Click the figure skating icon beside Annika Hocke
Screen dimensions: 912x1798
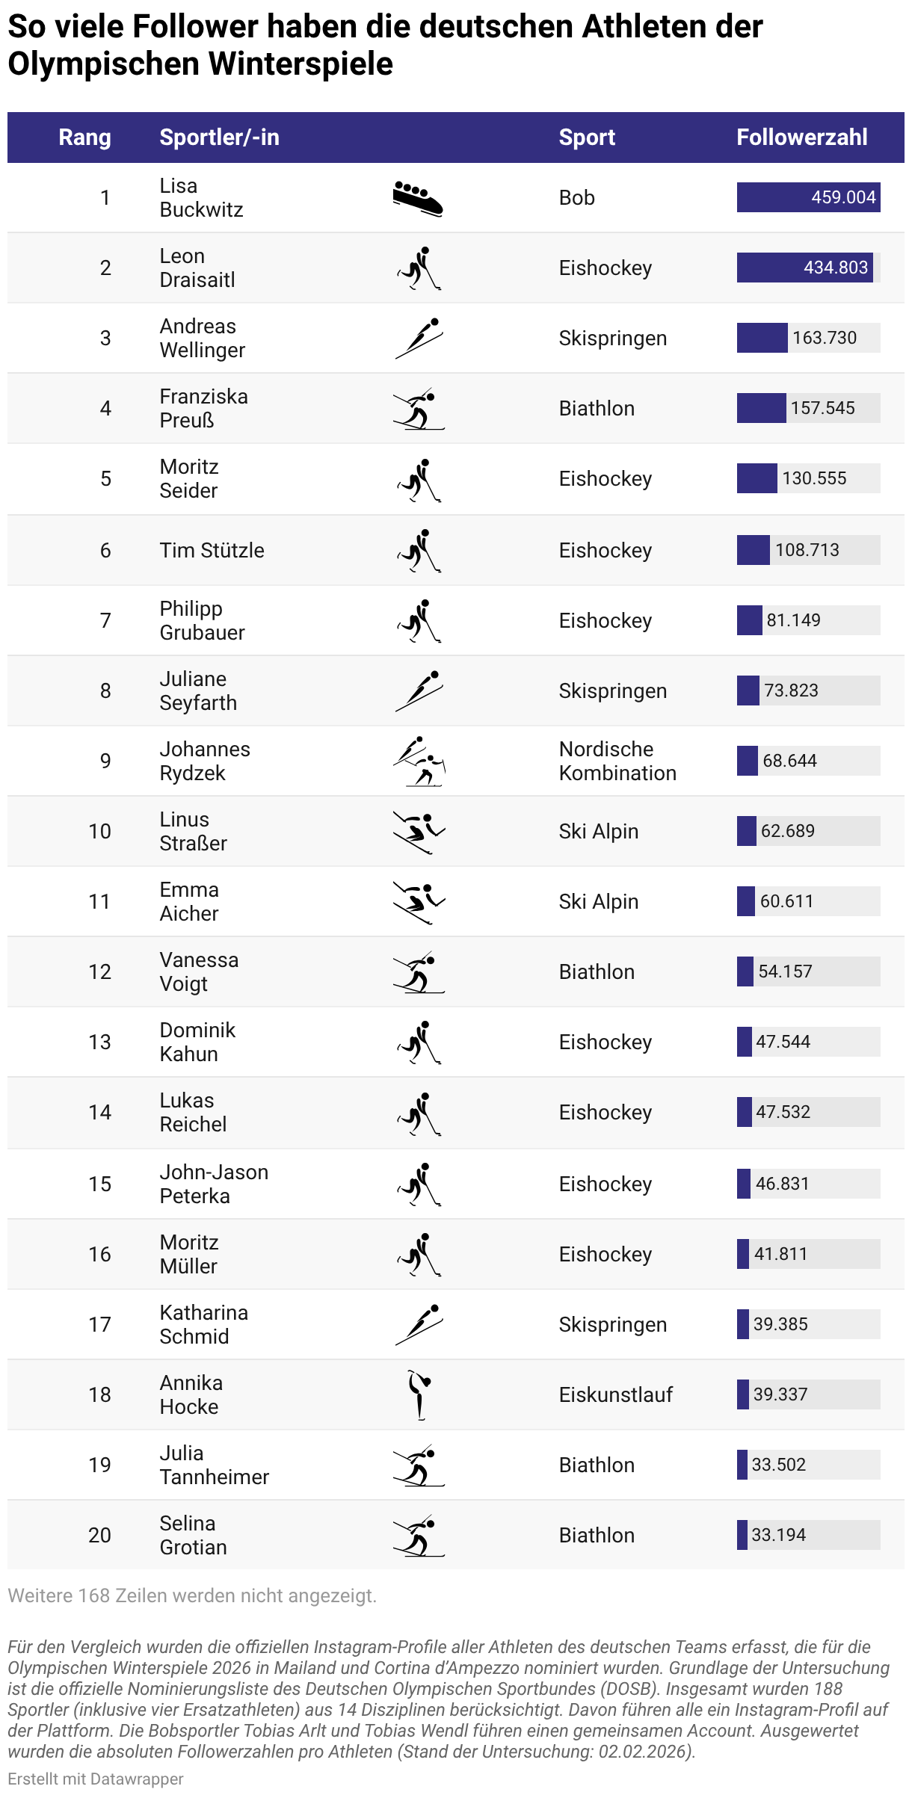[x=419, y=1394]
